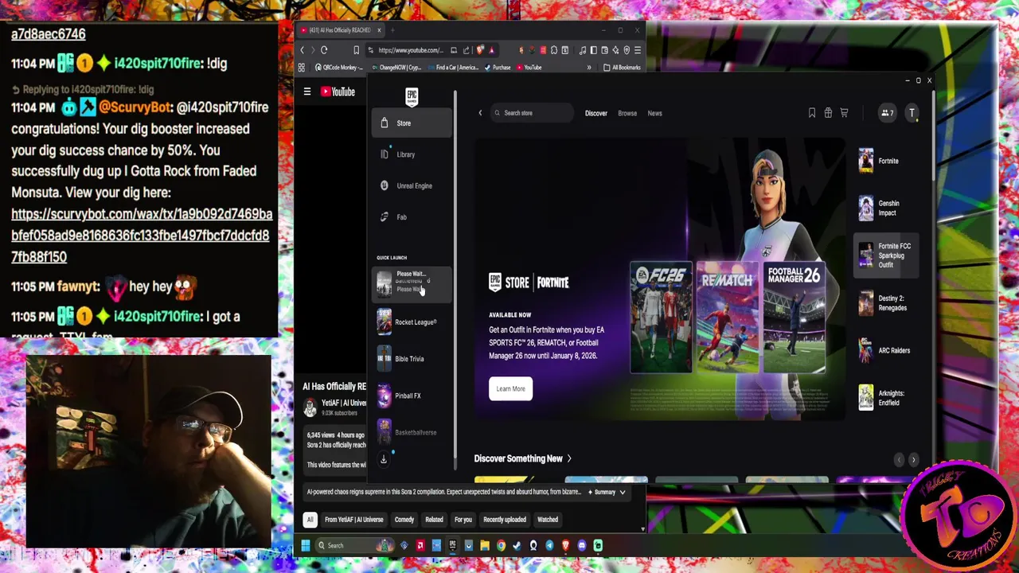The image size is (1019, 573).
Task: Click the YouTube address bar URL
Action: click(x=410, y=50)
